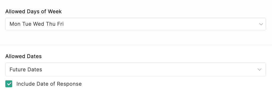
Task: Click the white checkmark in green box
Action: 9,84
